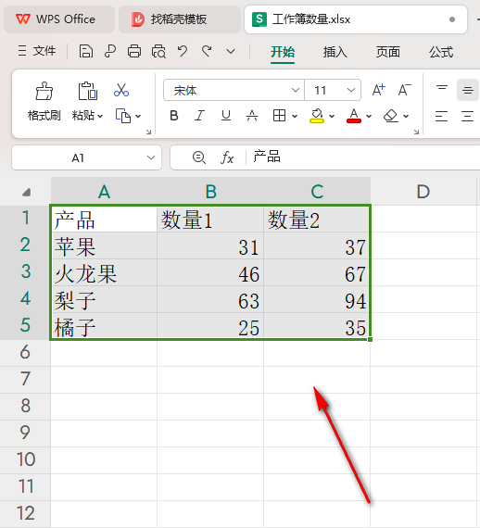This screenshot has height=528, width=480.
Task: Open the font size dropdown
Action: pyautogui.click(x=351, y=90)
